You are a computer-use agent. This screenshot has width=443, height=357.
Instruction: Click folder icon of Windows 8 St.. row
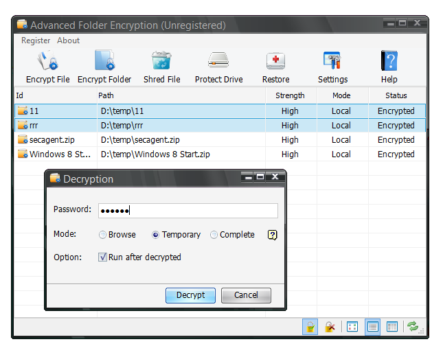tap(23, 154)
